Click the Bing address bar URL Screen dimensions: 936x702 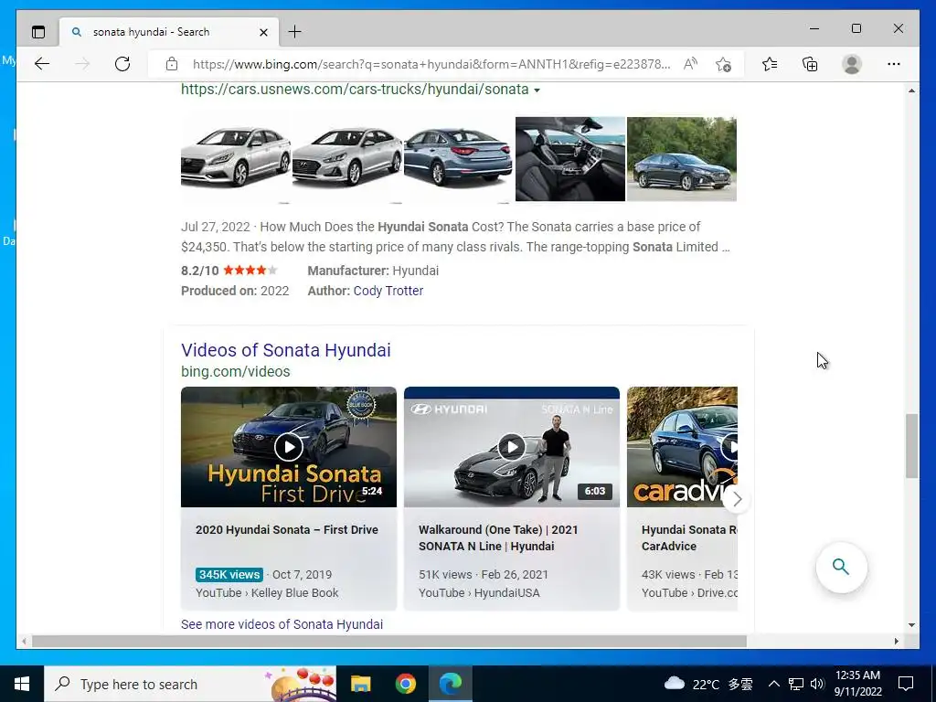pos(431,64)
